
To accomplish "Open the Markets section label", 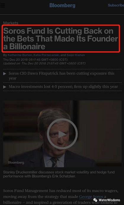I will click(x=11, y=23).
